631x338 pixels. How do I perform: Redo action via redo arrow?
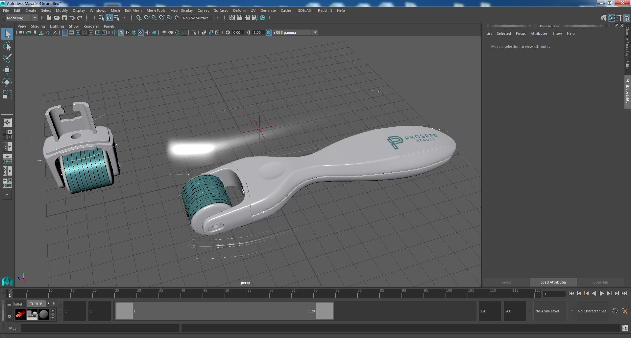click(x=80, y=18)
